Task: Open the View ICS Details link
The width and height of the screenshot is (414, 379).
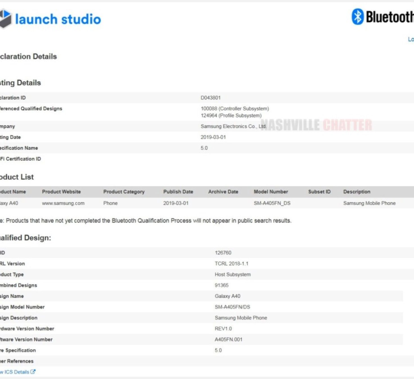Action: [15, 372]
